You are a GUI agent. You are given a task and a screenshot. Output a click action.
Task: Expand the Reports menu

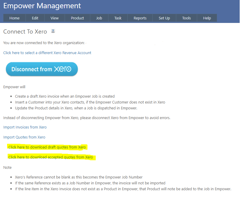[x=140, y=18]
